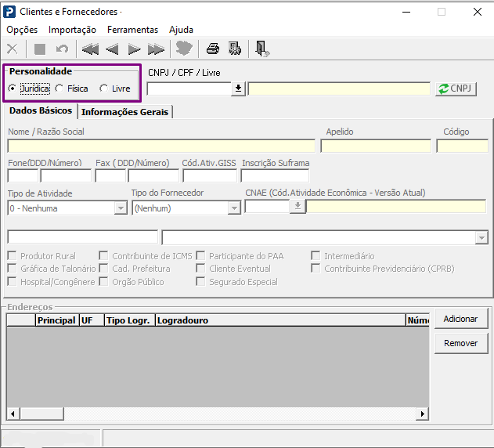Click the Remover address button

click(461, 343)
